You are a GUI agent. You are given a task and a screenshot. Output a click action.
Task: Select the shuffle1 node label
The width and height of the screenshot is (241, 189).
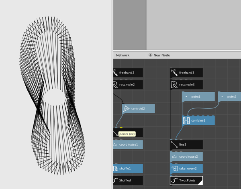pos(125,169)
